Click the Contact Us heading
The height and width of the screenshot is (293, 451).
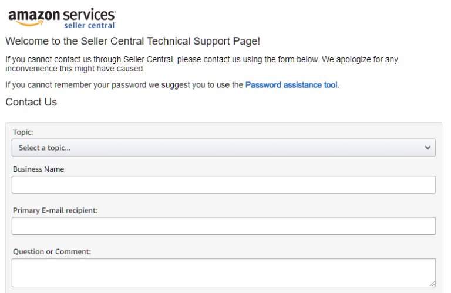[31, 102]
